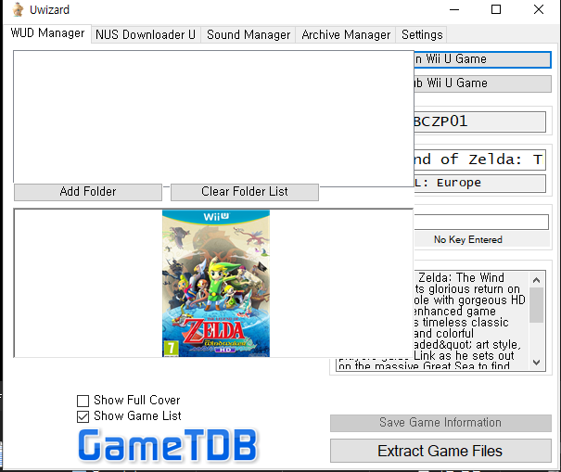Click the game ID field BCZP01
The height and width of the screenshot is (472, 561).
click(x=479, y=121)
